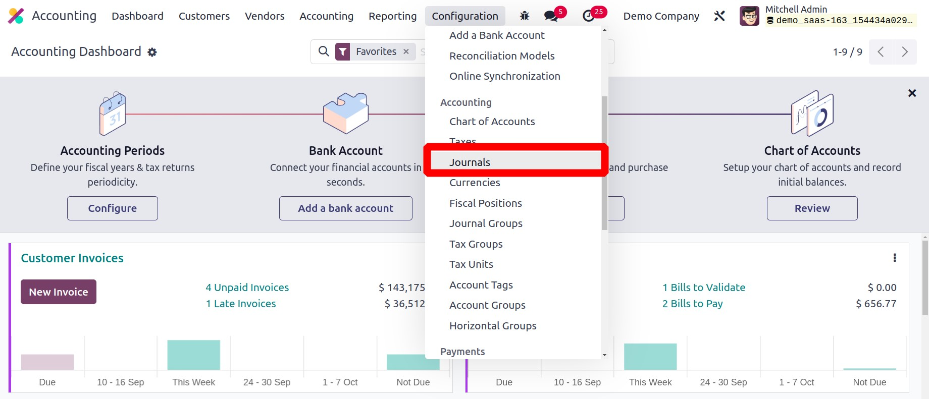Choose Chart of Accounts menu entry
This screenshot has height=399, width=929.
coord(492,122)
